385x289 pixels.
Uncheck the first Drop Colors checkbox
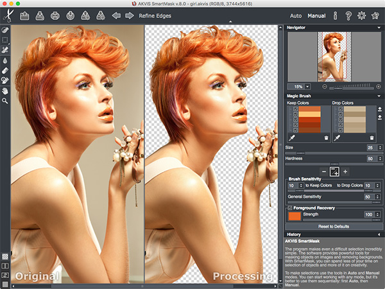[x=339, y=110]
